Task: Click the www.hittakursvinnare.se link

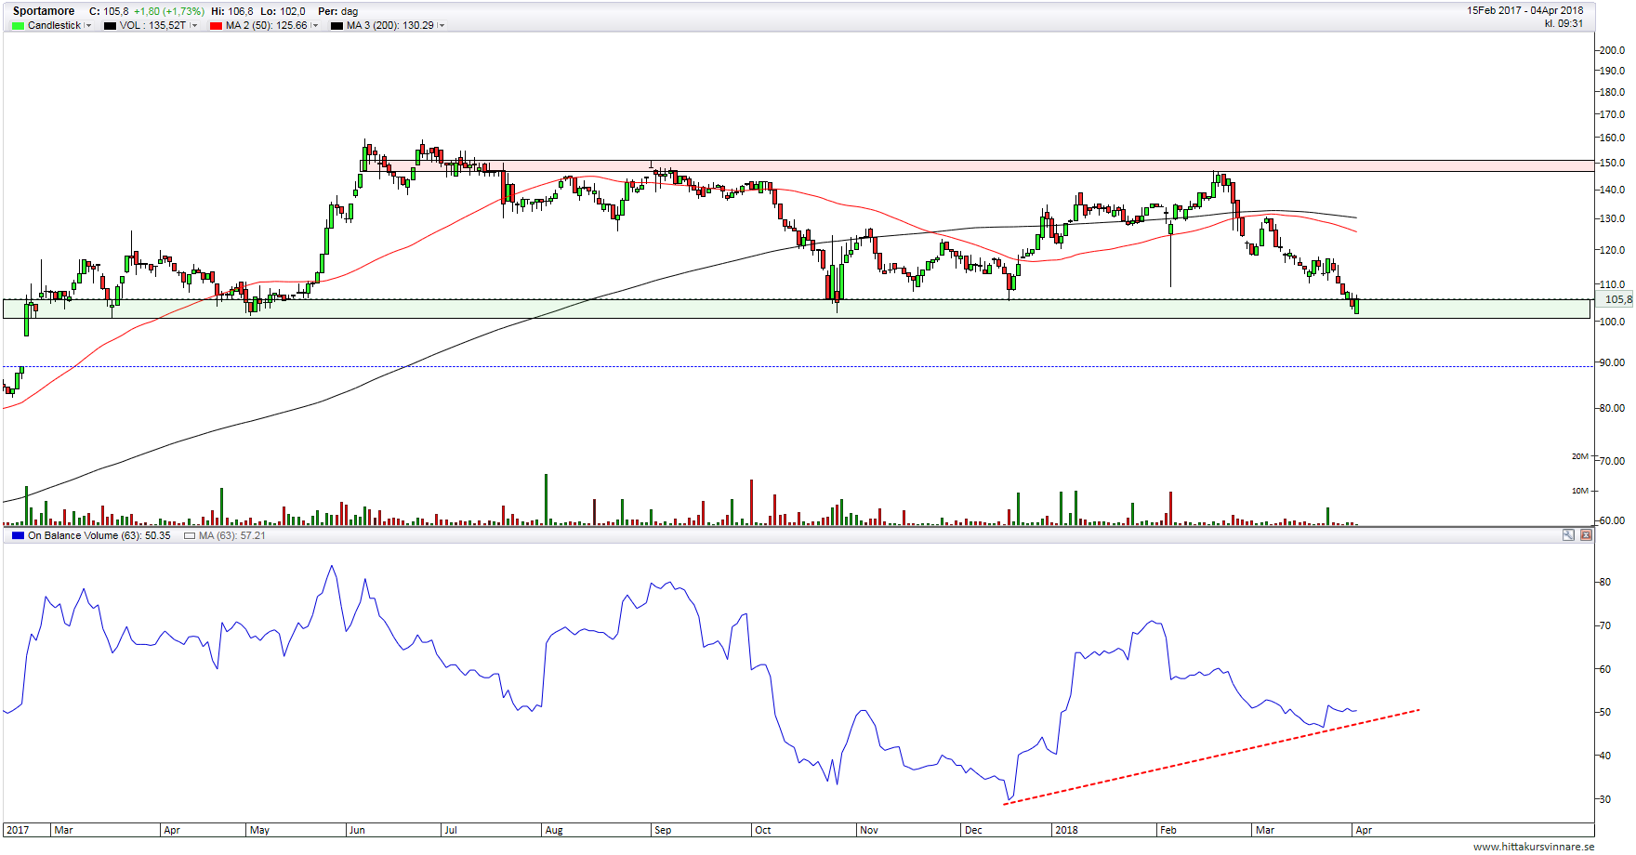Action: tap(1534, 847)
